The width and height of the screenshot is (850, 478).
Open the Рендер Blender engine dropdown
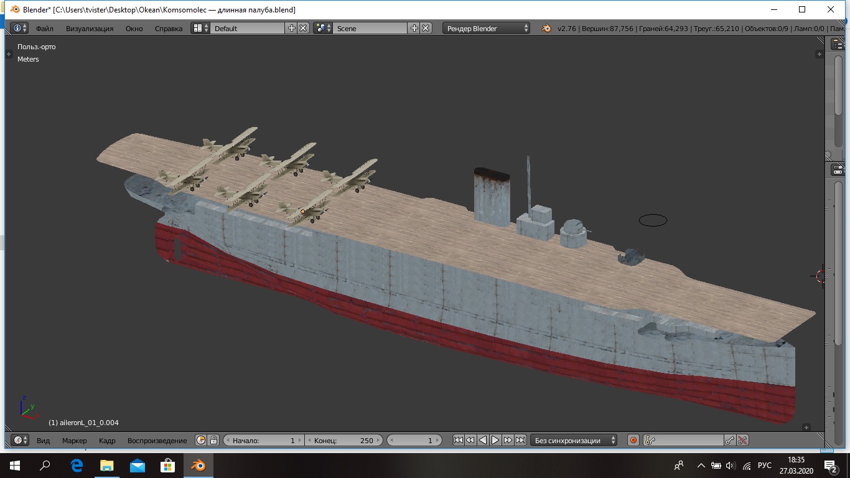point(487,28)
